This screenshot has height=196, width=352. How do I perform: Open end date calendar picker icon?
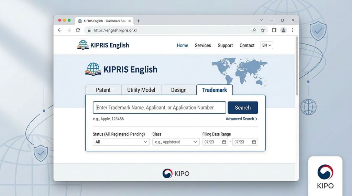click(x=254, y=142)
